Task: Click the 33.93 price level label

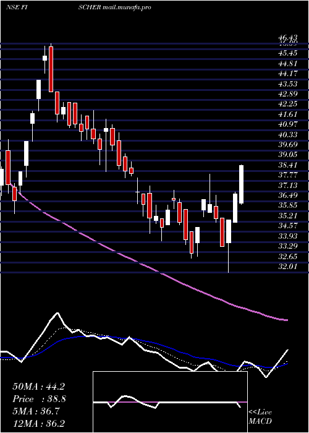Action: coord(287,236)
